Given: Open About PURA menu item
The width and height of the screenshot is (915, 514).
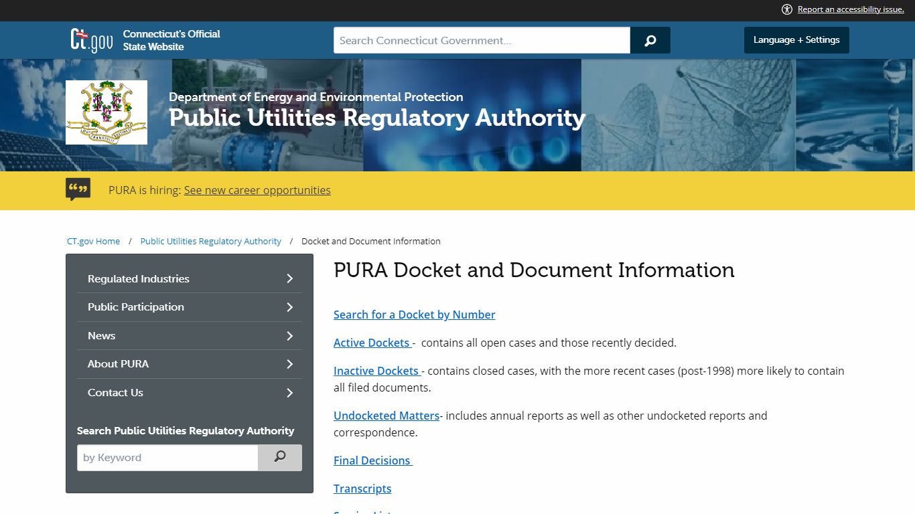Looking at the screenshot, I should click(x=119, y=364).
